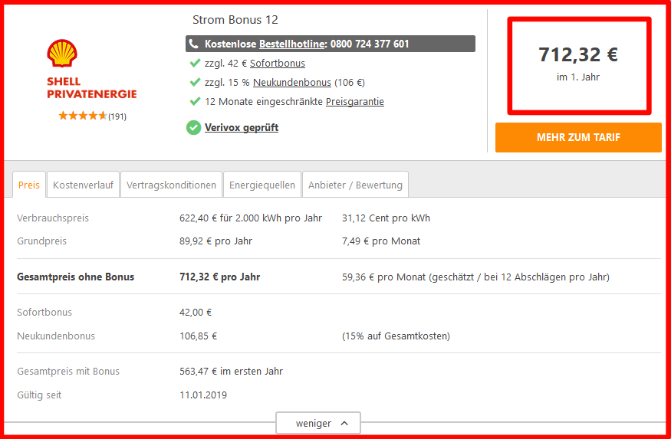Click the green checkmark beside Preisgarantie

195,102
